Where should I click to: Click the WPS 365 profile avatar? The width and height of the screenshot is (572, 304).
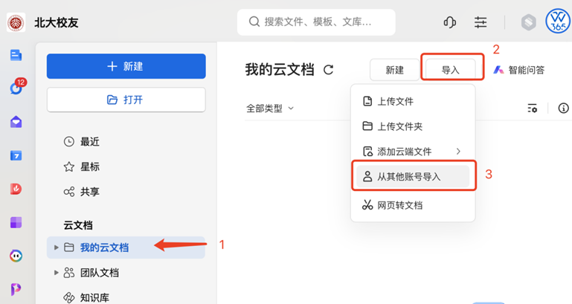point(558,21)
